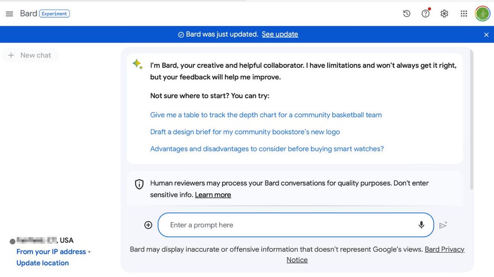Open the Bard activity history icon
This screenshot has height=277, width=494.
(x=407, y=14)
